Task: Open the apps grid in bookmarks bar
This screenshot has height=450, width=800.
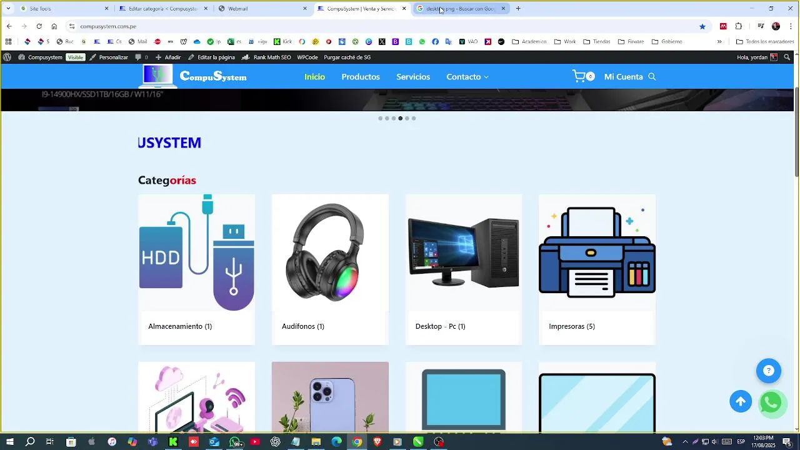Action: click(x=8, y=42)
